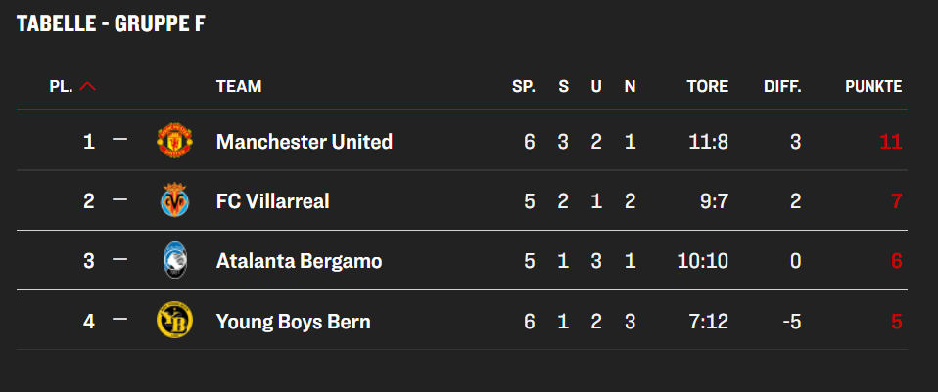Open the FC Villarreal team link
The height and width of the screenshot is (392, 938).
pos(273,201)
